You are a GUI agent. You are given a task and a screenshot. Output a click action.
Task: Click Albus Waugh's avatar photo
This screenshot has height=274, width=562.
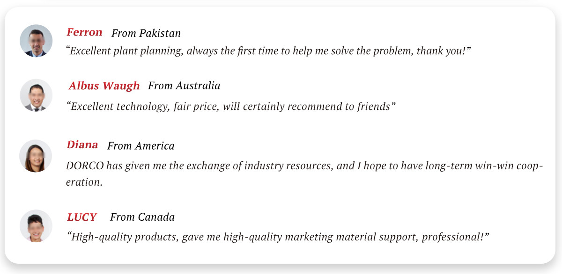pyautogui.click(x=36, y=95)
